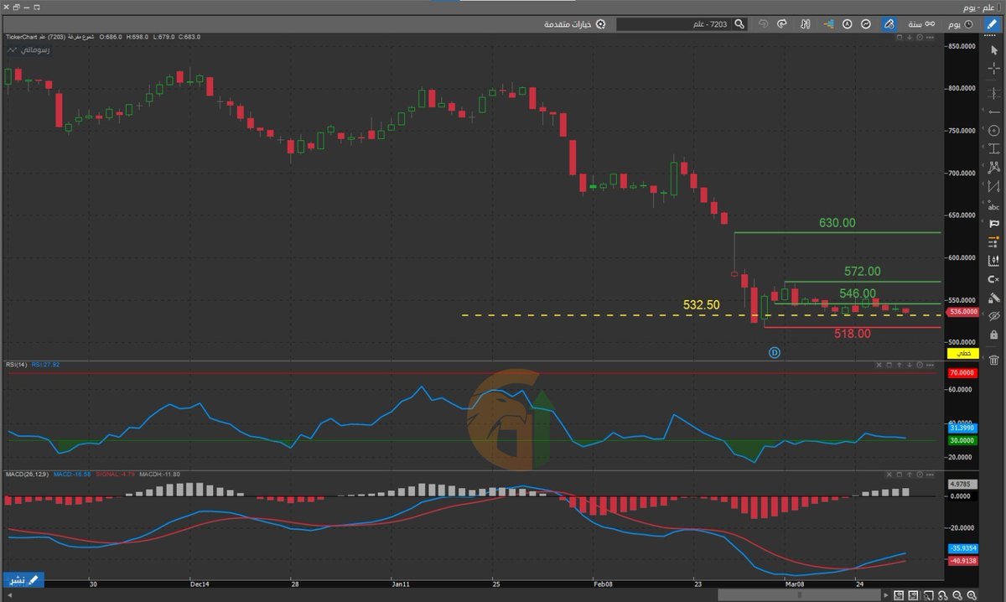Screen dimensions: 1006x602
Task: Click the horizontal scrollbar thumb at the bottom
Action: click(799, 595)
